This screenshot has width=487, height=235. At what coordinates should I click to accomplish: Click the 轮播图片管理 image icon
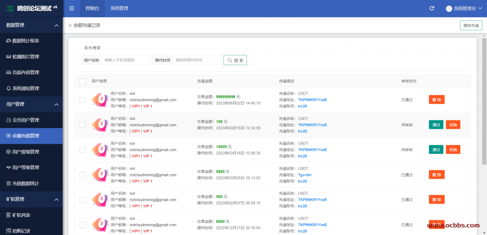(9, 57)
